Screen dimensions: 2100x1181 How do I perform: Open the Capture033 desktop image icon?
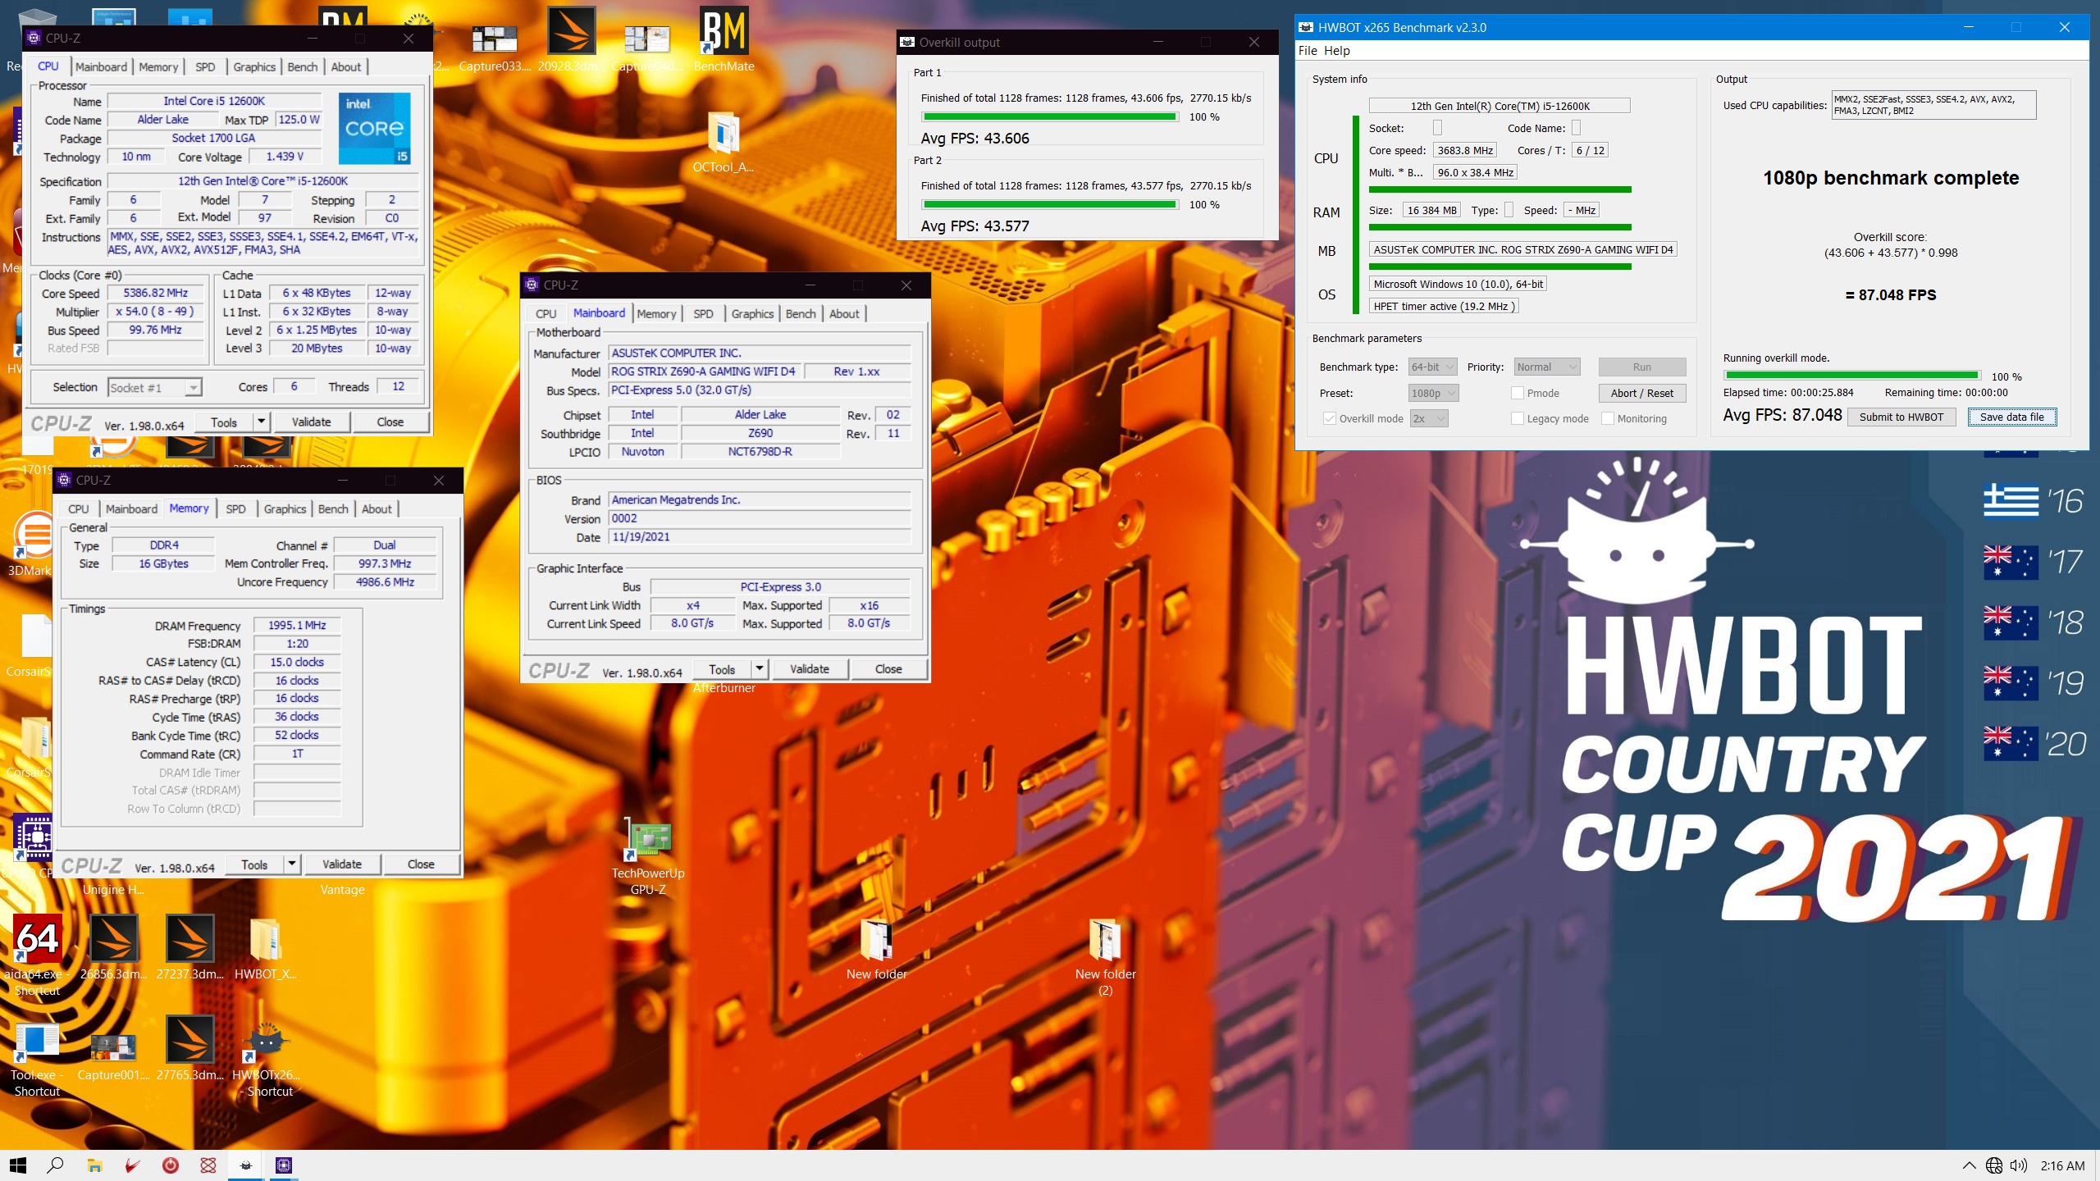pos(495,48)
